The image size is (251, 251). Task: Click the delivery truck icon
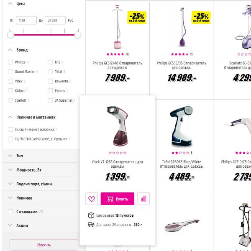[91, 225]
